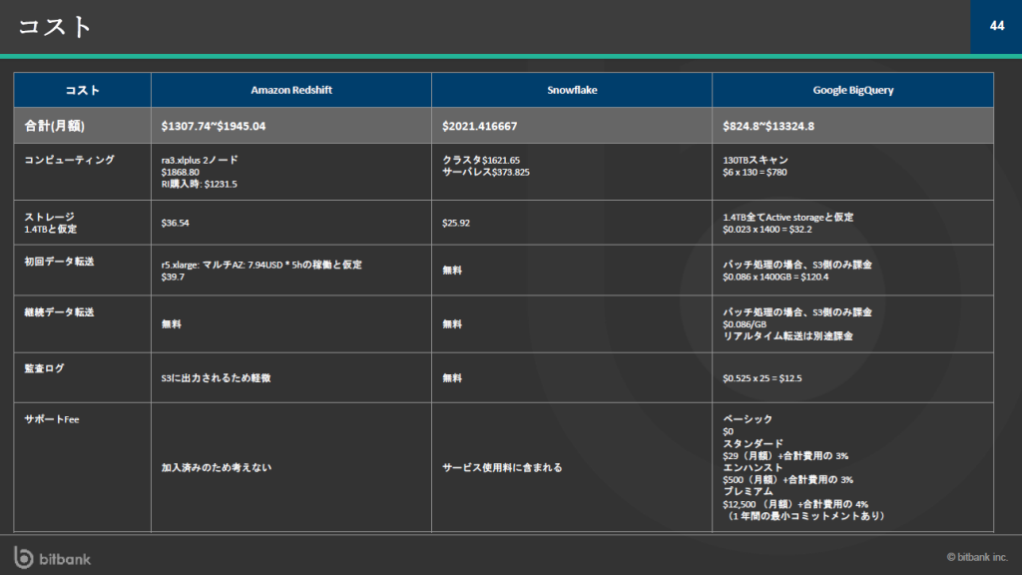Click 無料 in Snowflake 監査ログ row
This screenshot has width=1022, height=575.
coord(452,378)
